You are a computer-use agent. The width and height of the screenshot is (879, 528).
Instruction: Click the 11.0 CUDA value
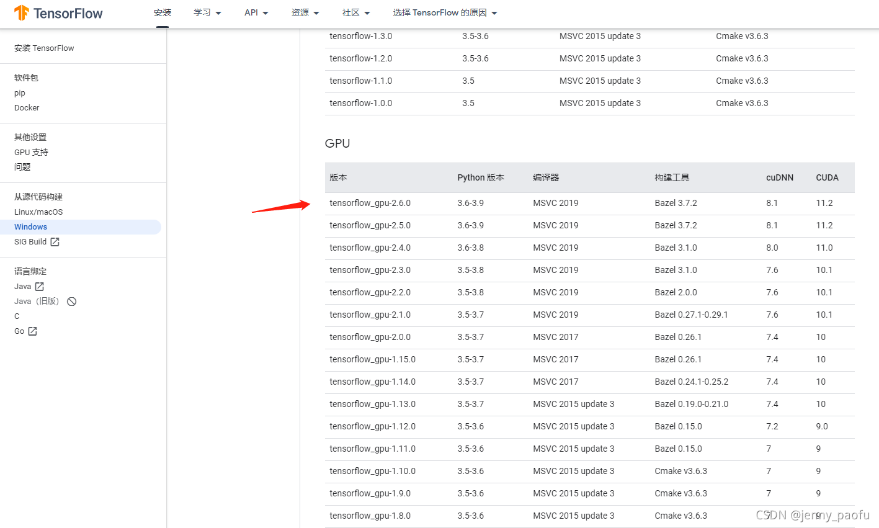(824, 248)
